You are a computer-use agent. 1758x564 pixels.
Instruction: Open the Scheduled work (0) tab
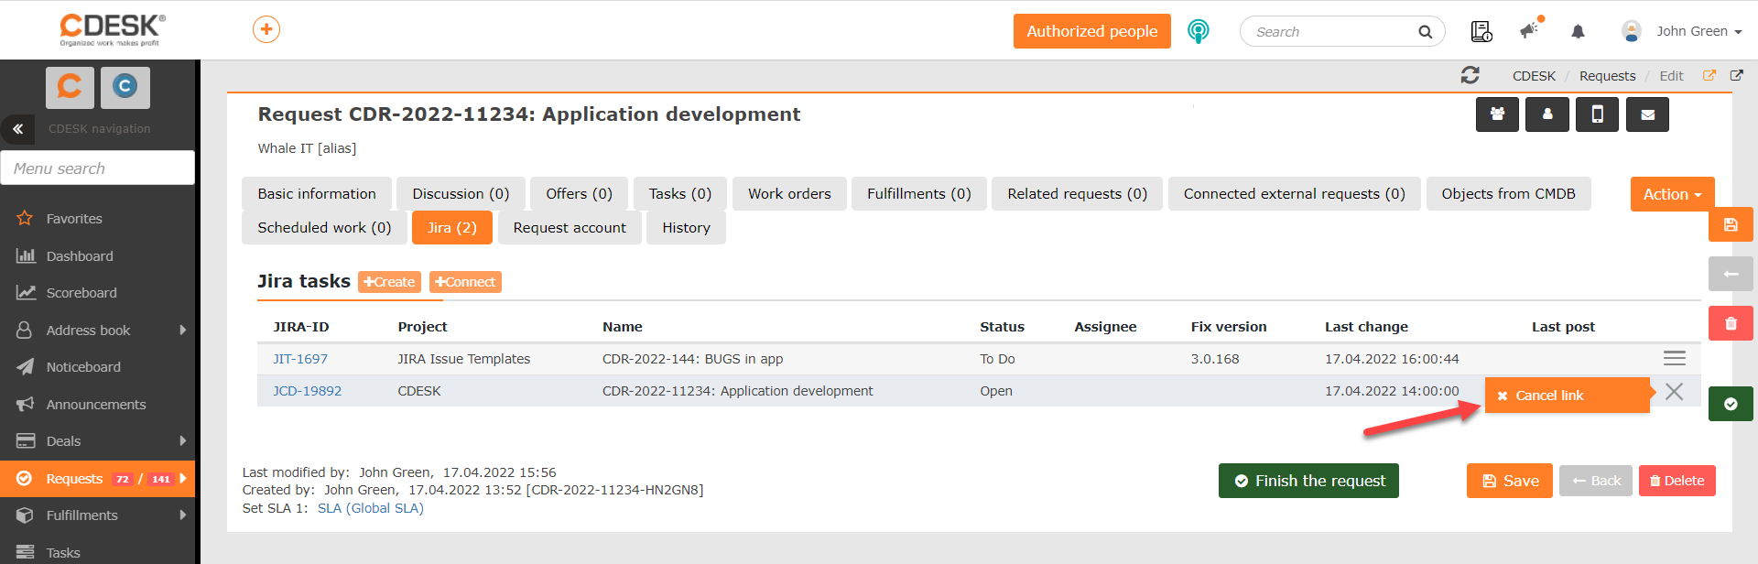click(324, 228)
